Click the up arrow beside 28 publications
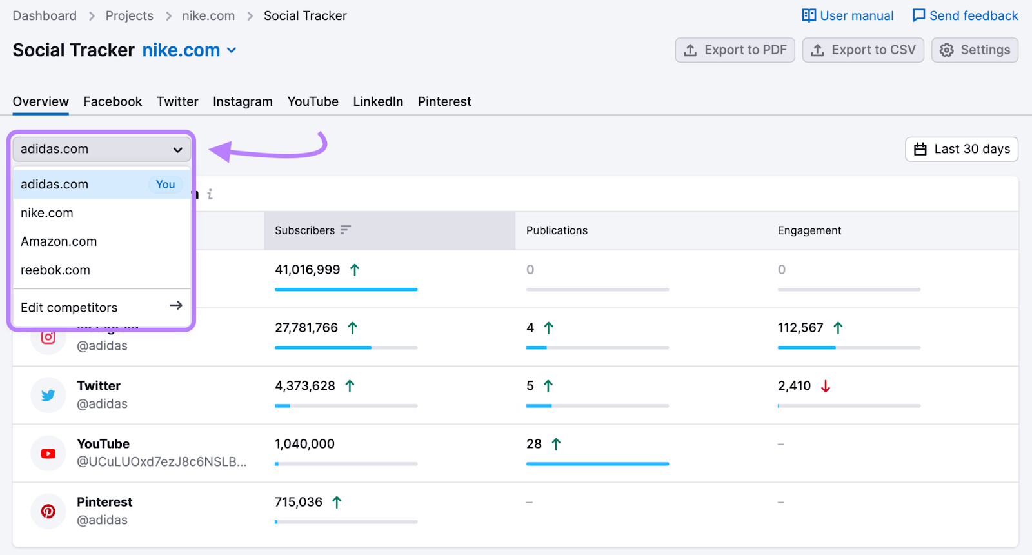Viewport: 1032px width, 555px height. pyautogui.click(x=556, y=444)
